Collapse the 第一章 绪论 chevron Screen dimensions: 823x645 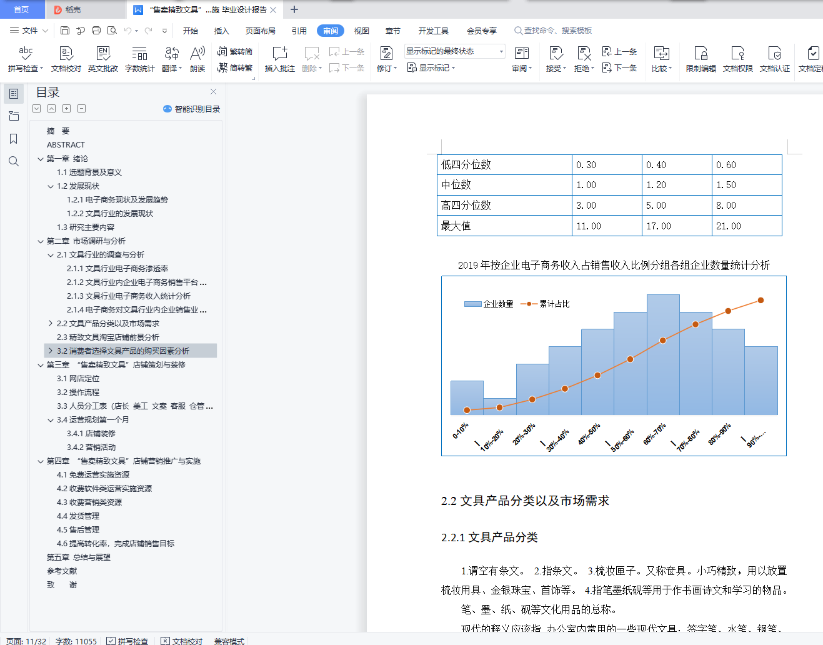pyautogui.click(x=41, y=159)
